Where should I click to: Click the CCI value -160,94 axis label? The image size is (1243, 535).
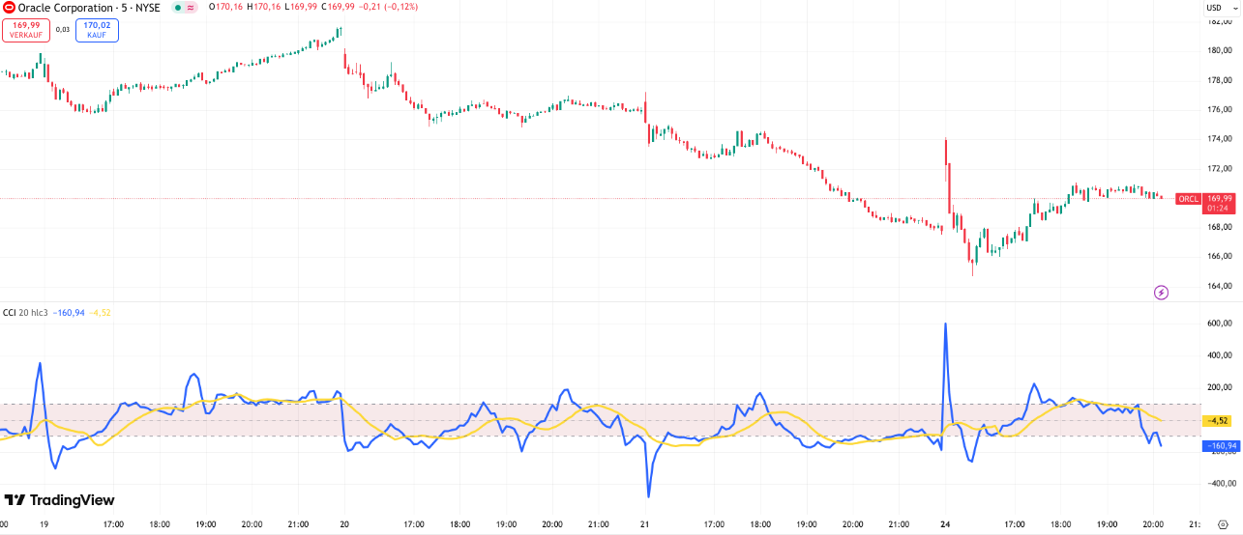[1220, 445]
